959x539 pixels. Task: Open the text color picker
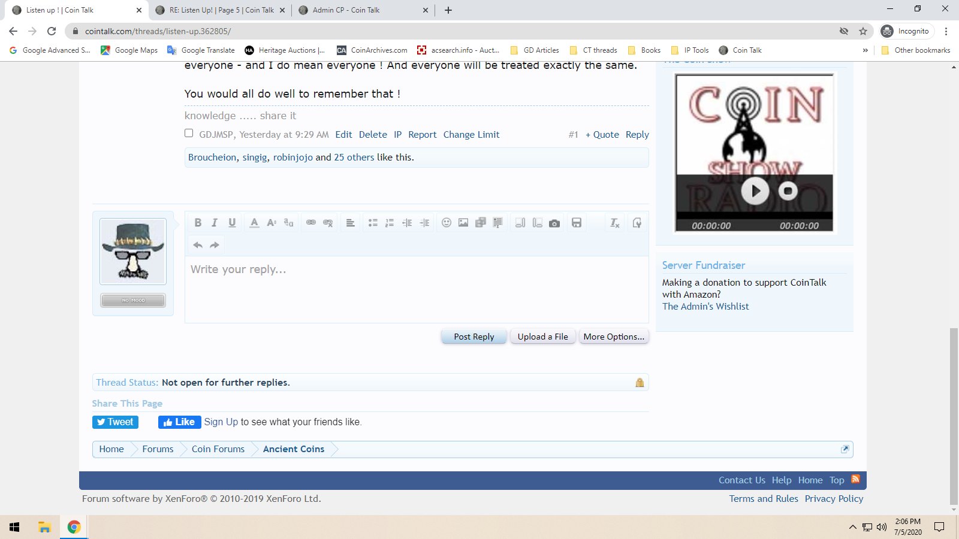click(x=254, y=223)
